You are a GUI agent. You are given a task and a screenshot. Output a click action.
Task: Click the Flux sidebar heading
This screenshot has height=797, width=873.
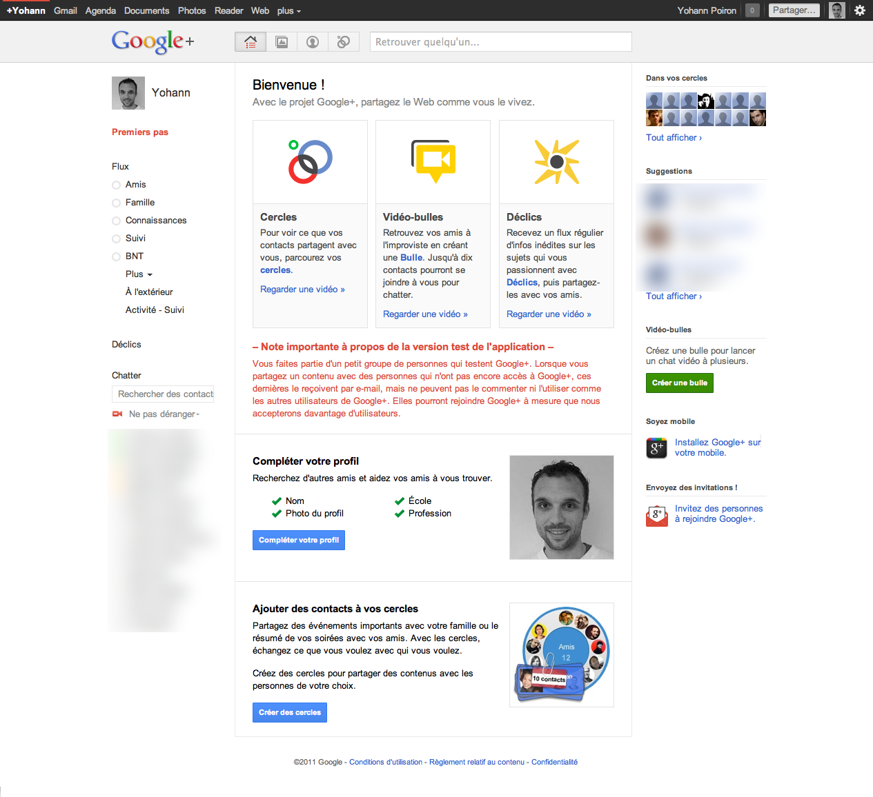pyautogui.click(x=120, y=167)
